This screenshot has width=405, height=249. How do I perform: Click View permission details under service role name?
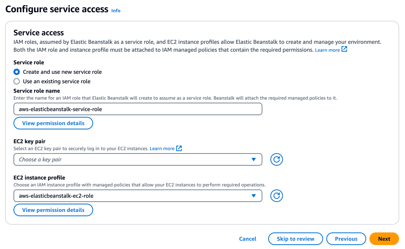pos(53,123)
